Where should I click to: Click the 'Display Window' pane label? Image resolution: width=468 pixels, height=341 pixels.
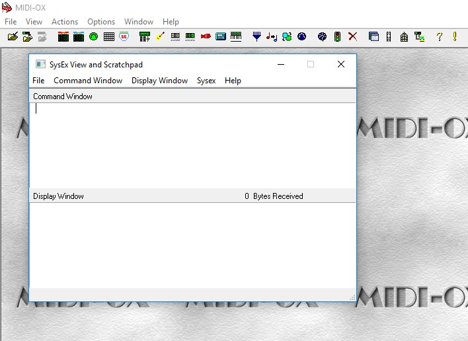(58, 196)
